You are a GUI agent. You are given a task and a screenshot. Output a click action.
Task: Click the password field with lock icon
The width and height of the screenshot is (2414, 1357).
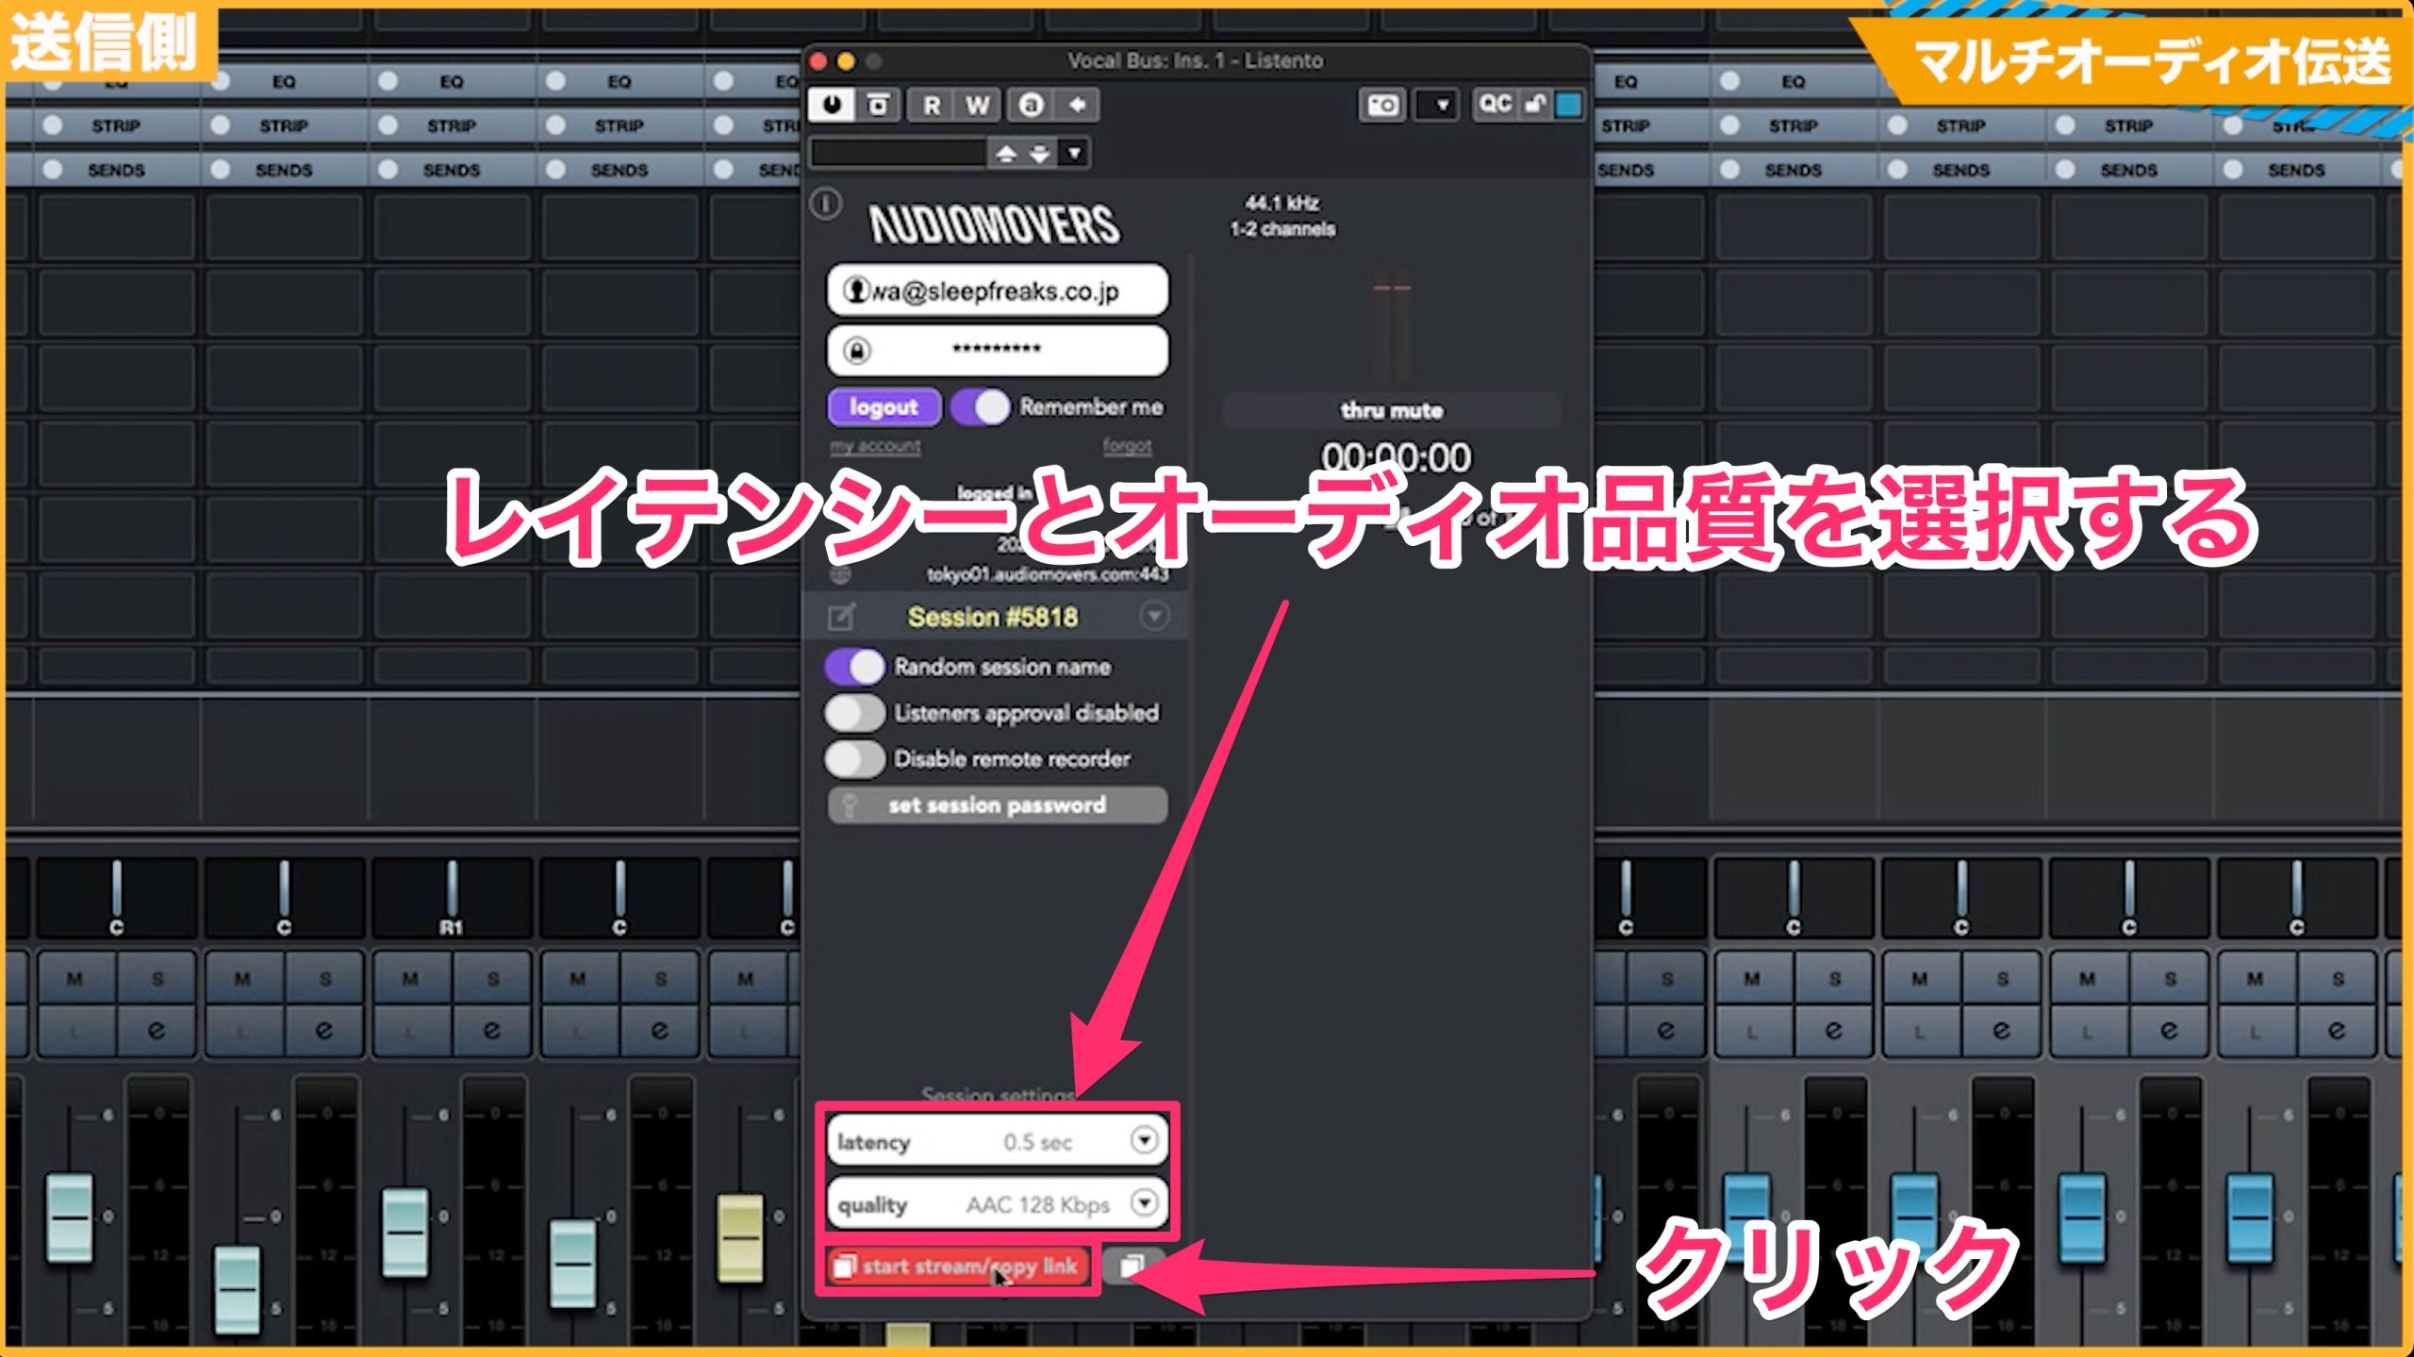coord(998,350)
